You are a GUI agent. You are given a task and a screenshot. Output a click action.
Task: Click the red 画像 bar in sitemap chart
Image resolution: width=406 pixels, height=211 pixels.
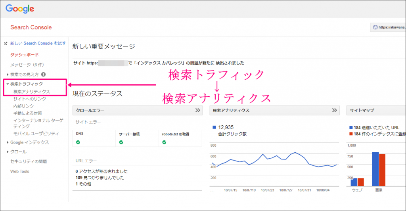tap(382, 170)
